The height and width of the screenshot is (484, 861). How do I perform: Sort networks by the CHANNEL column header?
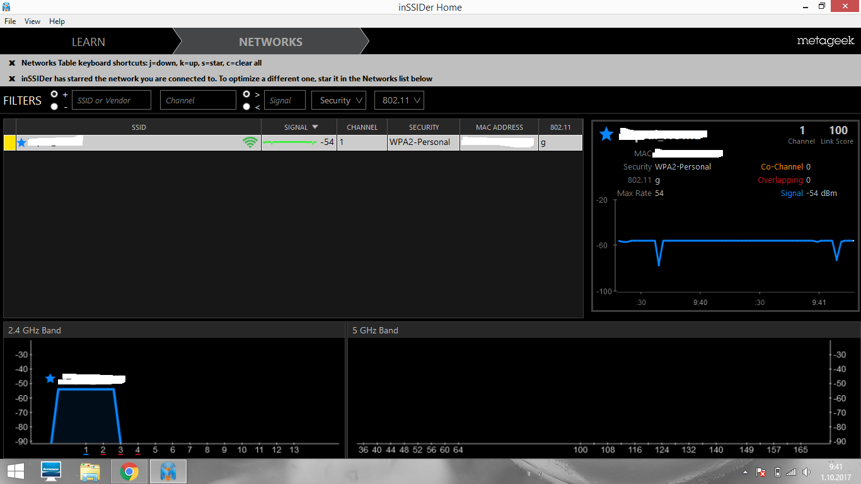362,127
